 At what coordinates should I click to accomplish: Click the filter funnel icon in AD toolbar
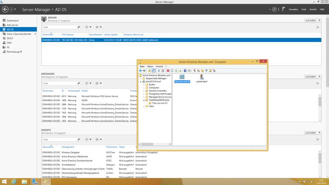click(x=206, y=71)
